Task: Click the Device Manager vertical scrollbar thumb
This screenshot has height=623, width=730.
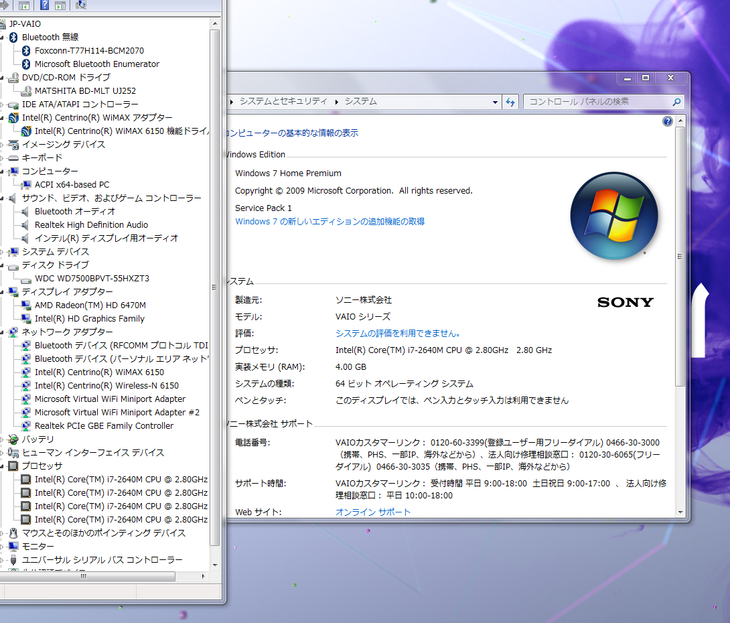Action: [214, 288]
